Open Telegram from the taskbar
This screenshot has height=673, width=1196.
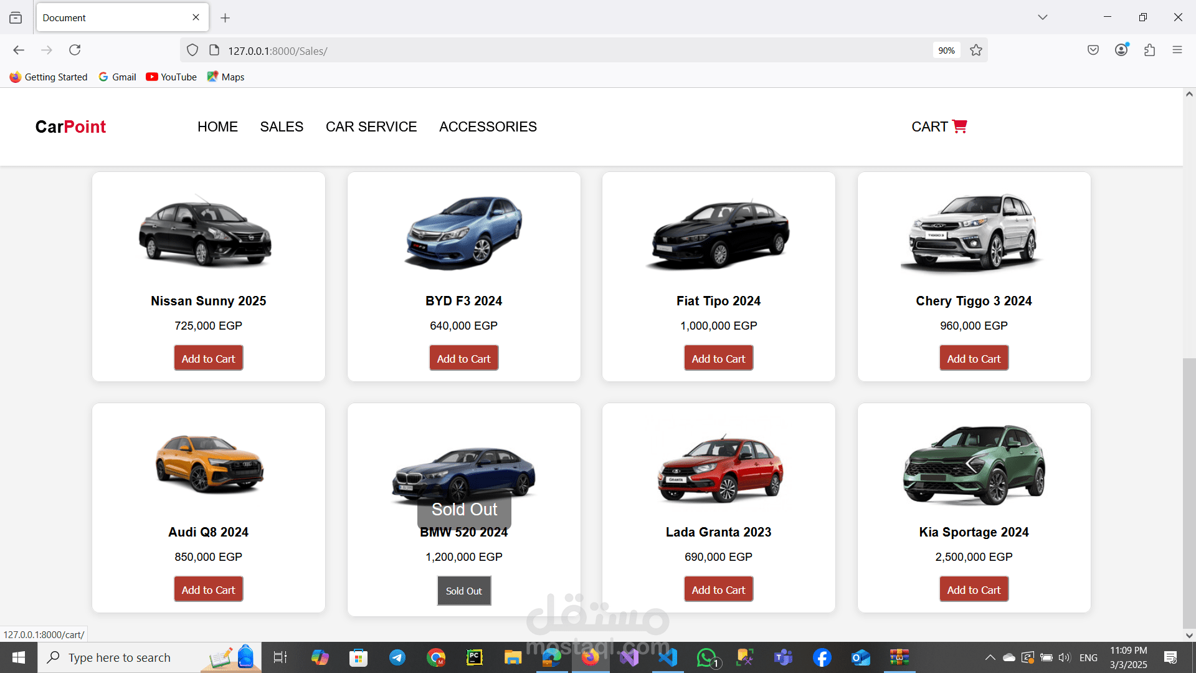tap(397, 657)
